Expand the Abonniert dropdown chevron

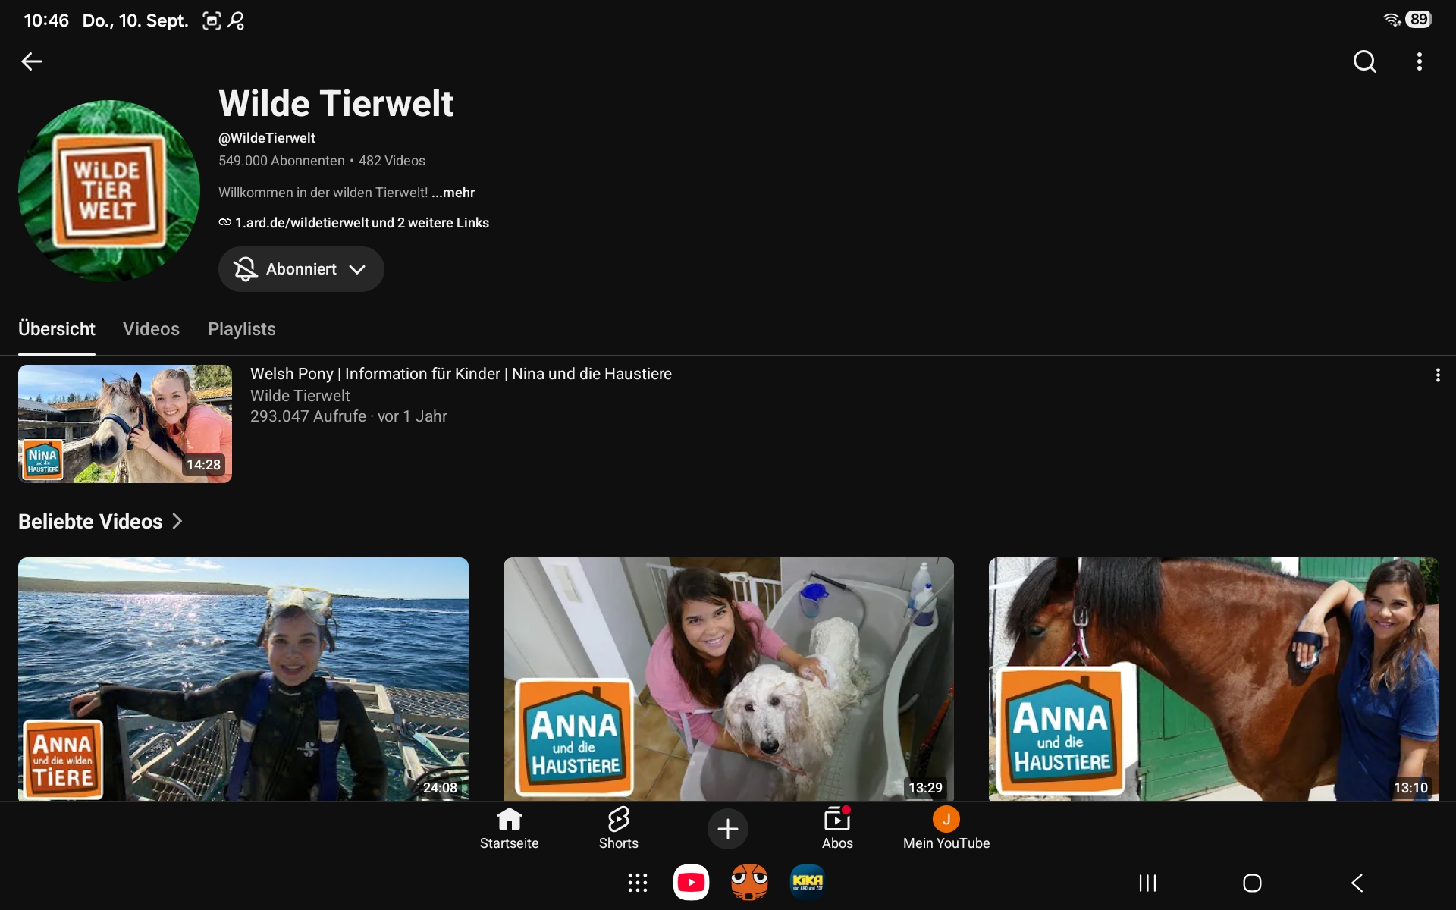pos(357,269)
